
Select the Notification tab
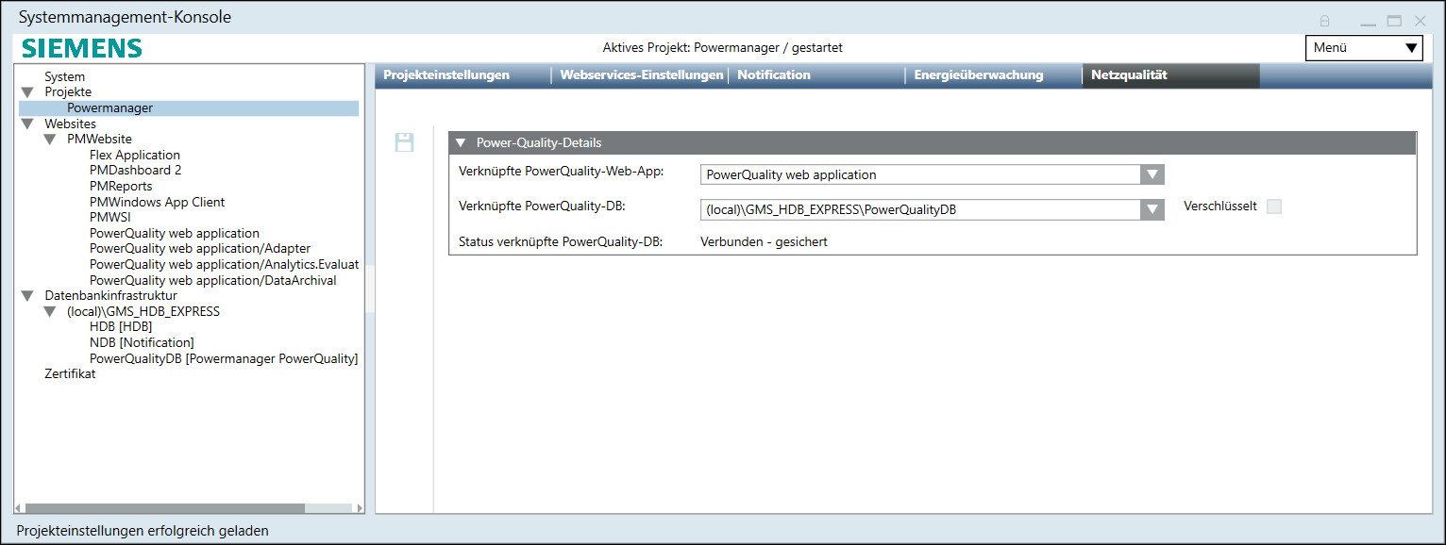[x=773, y=75]
